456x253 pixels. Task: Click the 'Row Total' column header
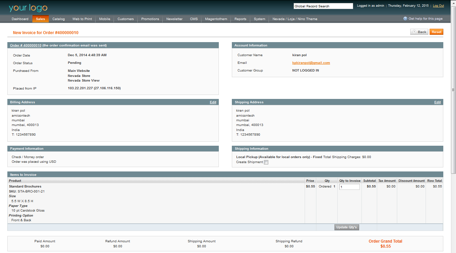(x=435, y=181)
